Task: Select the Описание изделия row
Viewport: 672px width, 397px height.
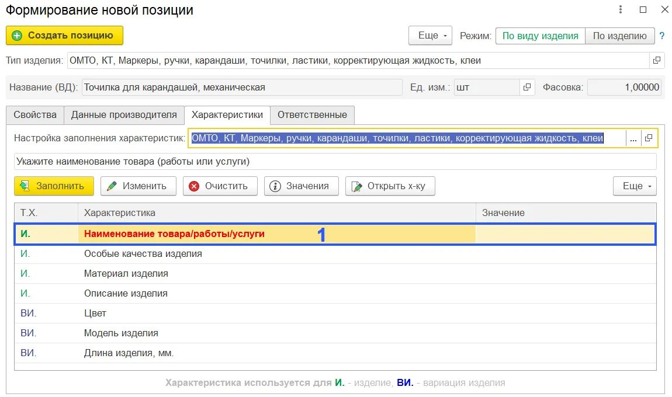Action: pos(335,293)
